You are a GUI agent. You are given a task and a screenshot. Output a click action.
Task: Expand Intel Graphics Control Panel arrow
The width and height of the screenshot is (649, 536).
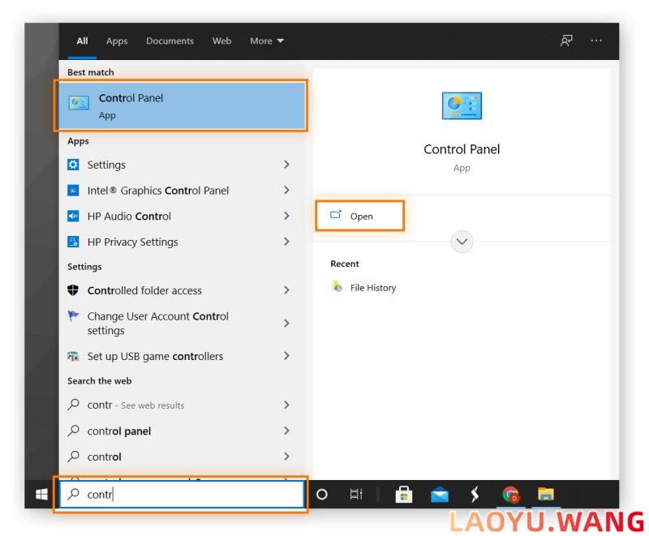point(286,191)
